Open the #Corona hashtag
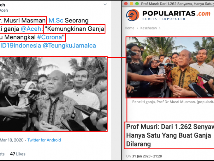 (x=50, y=37)
